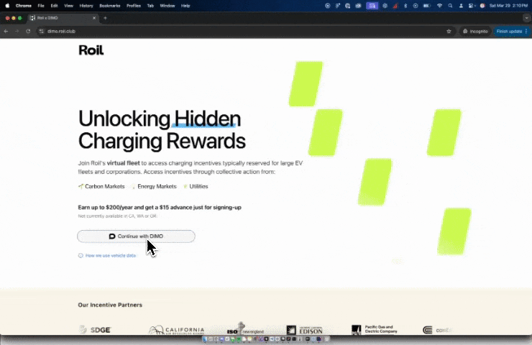Screen dimensions: 532x345
Task: Click the Pacific Gas and Electric Company logo
Action: coord(375,329)
